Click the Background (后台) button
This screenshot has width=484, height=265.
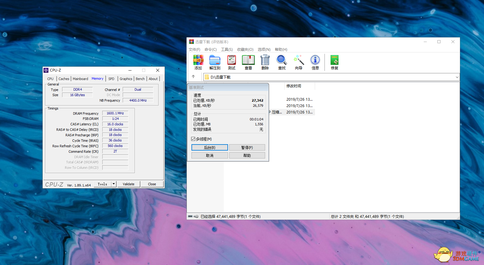[210, 148]
